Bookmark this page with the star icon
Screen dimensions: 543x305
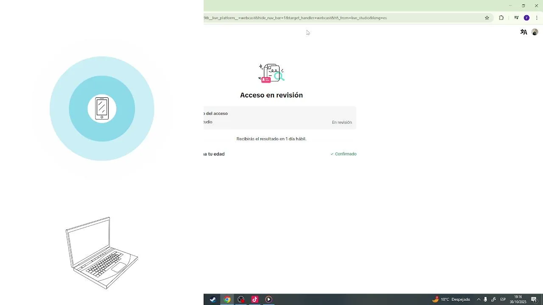tap(487, 18)
